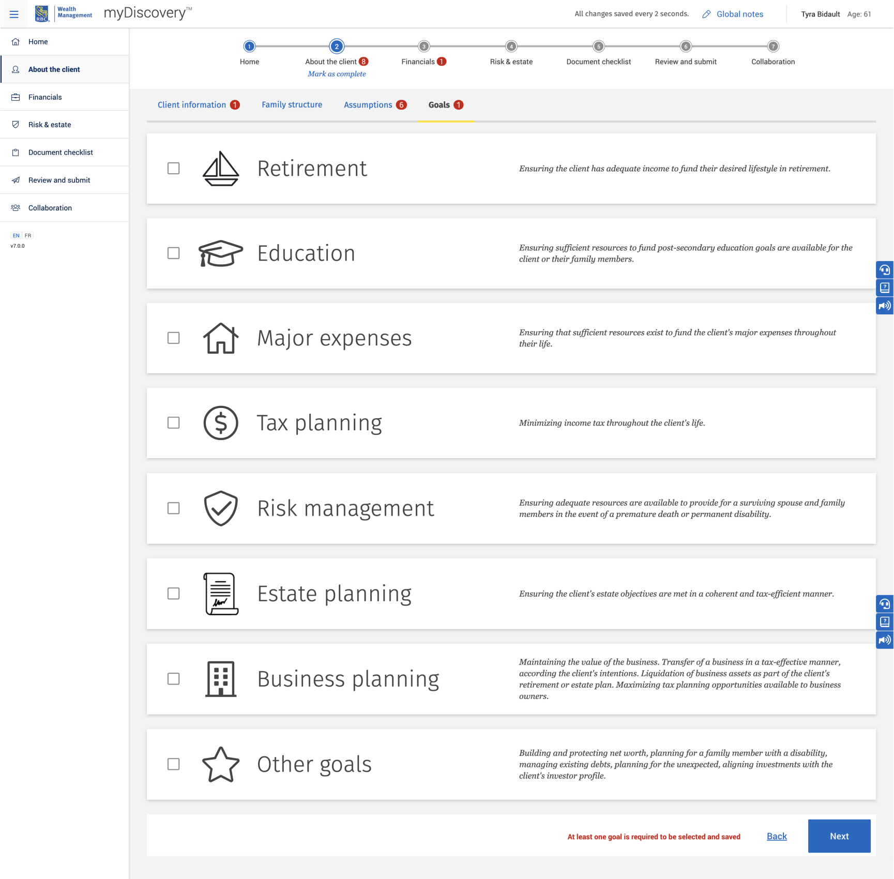Image resolution: width=894 pixels, height=879 pixels.
Task: Select Financials in the sidebar
Action: 65,97
